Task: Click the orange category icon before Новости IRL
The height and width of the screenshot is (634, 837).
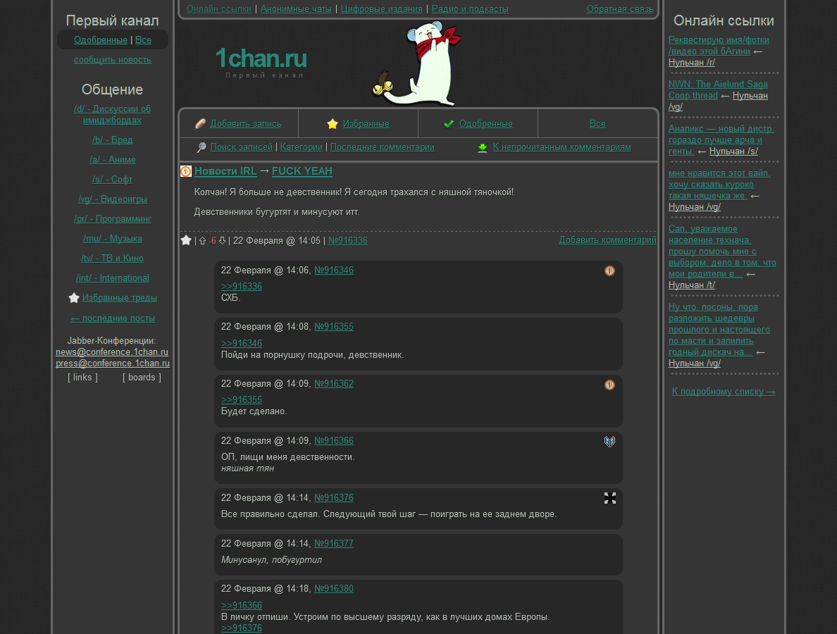Action: [186, 171]
